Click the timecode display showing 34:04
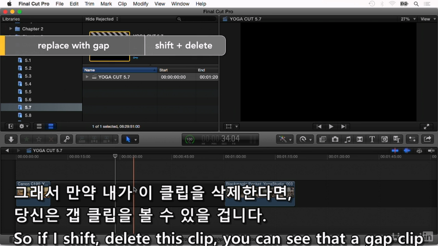This screenshot has height=246, width=438. (x=220, y=139)
